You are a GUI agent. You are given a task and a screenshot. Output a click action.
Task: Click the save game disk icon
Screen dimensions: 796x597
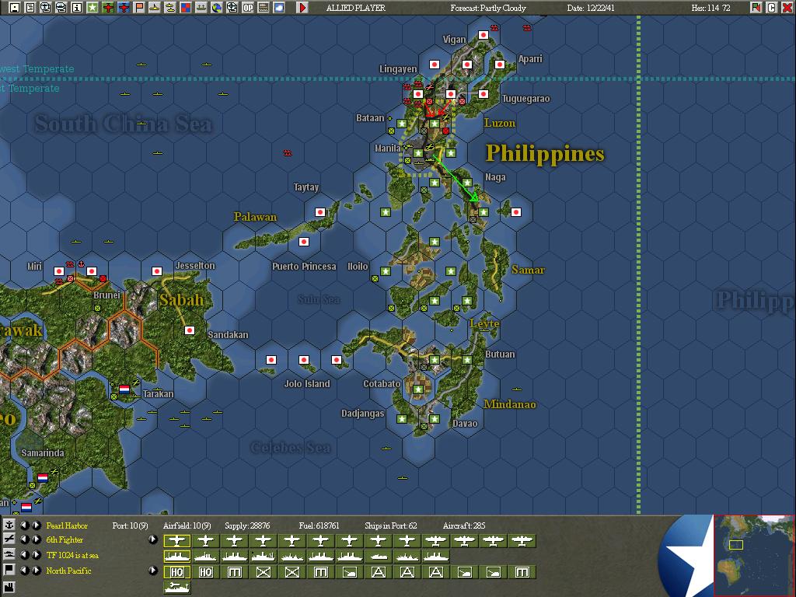15,8
